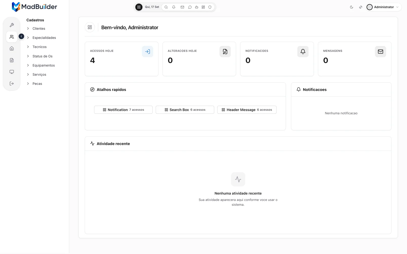The image size is (407, 254).
Task: Open the Header Message quick shortcut
Action: pyautogui.click(x=247, y=110)
